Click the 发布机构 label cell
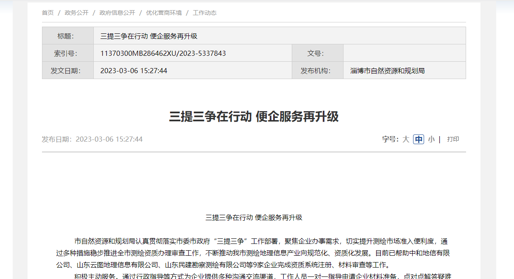 point(317,71)
